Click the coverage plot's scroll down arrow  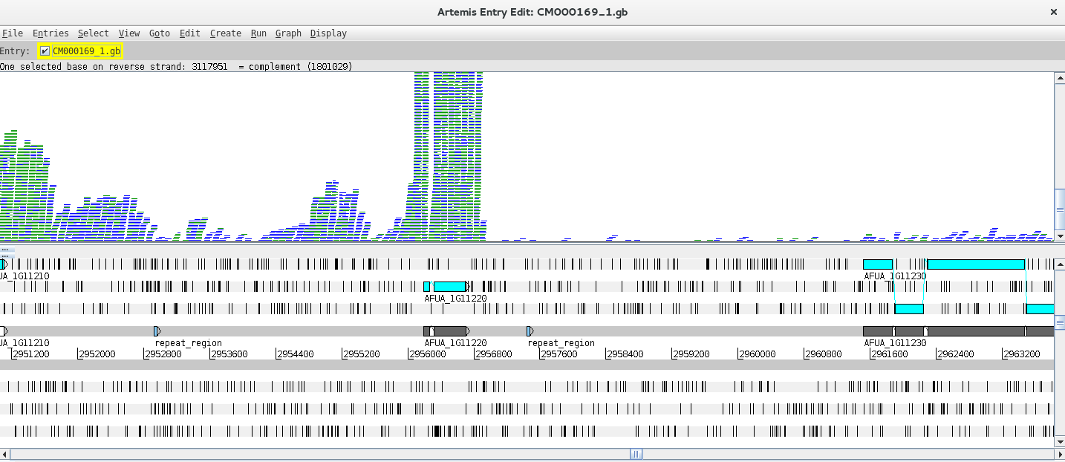(x=1059, y=236)
